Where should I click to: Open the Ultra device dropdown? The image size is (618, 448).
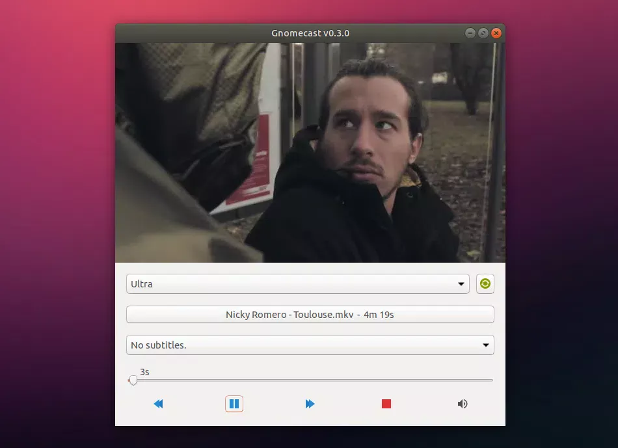tap(297, 283)
